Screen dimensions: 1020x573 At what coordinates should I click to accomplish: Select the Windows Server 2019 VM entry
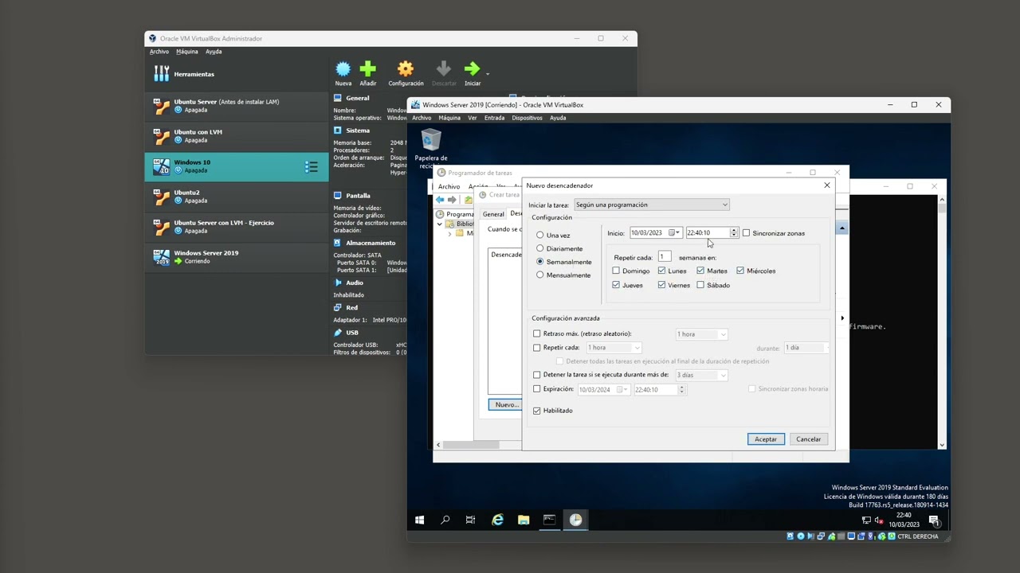tap(236, 257)
